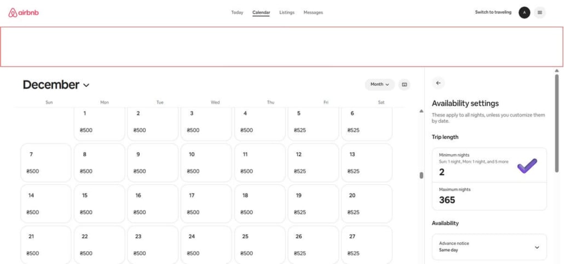Select December 7 on the calendar
Viewport: 564px width, 264px height.
46,163
